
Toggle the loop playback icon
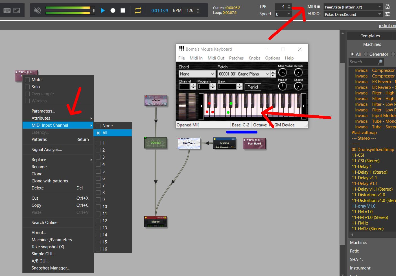point(138,10)
